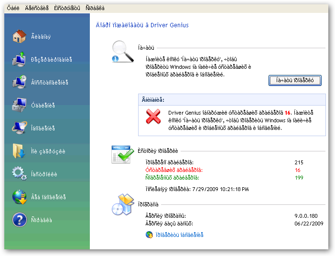Screen dimensions: 335x256
Task: Click the box and CD program icon
Action: 123,204
